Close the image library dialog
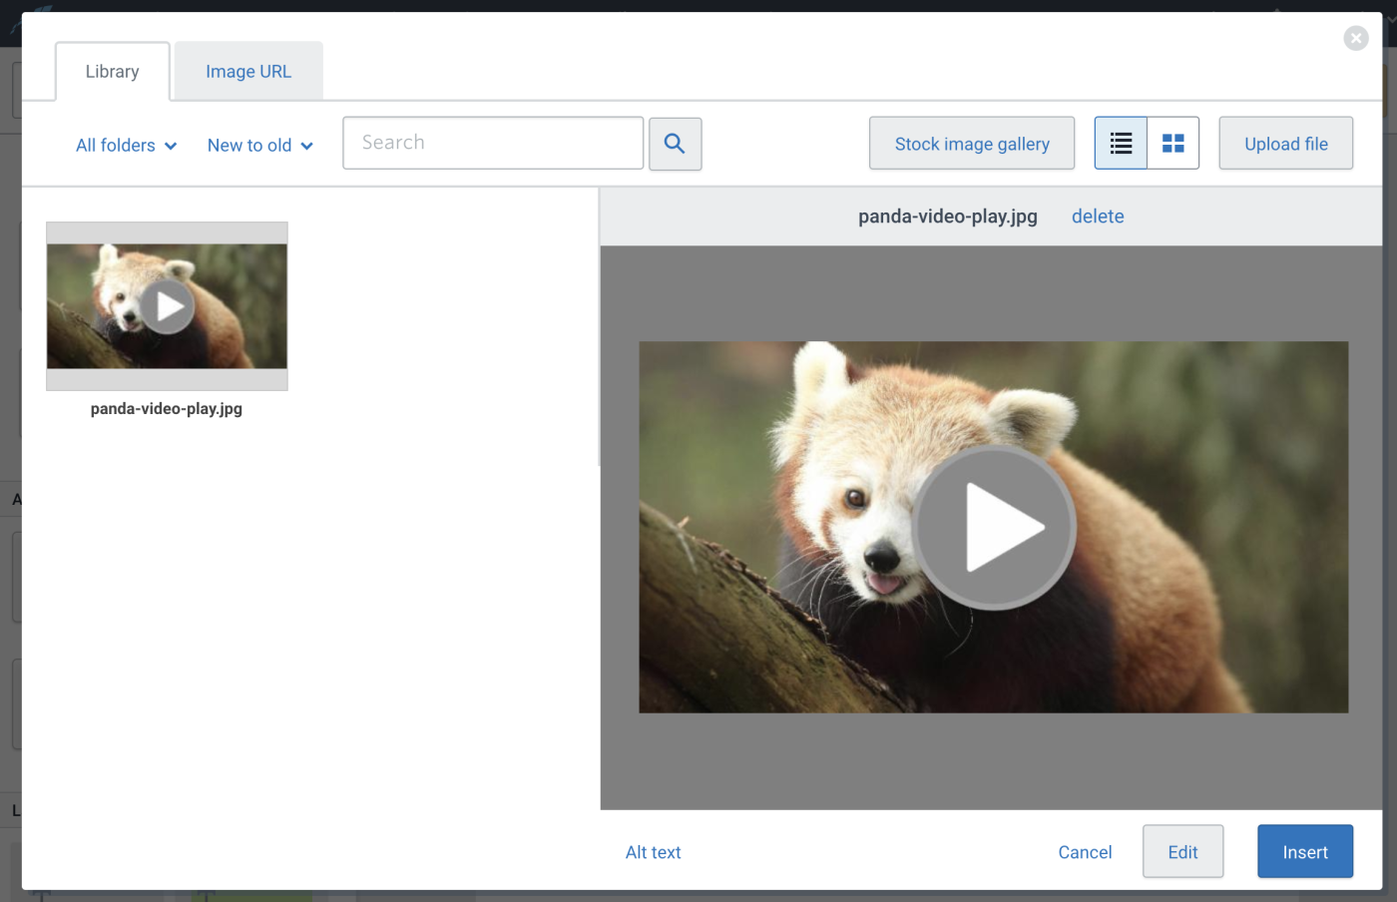The image size is (1397, 902). [1356, 38]
